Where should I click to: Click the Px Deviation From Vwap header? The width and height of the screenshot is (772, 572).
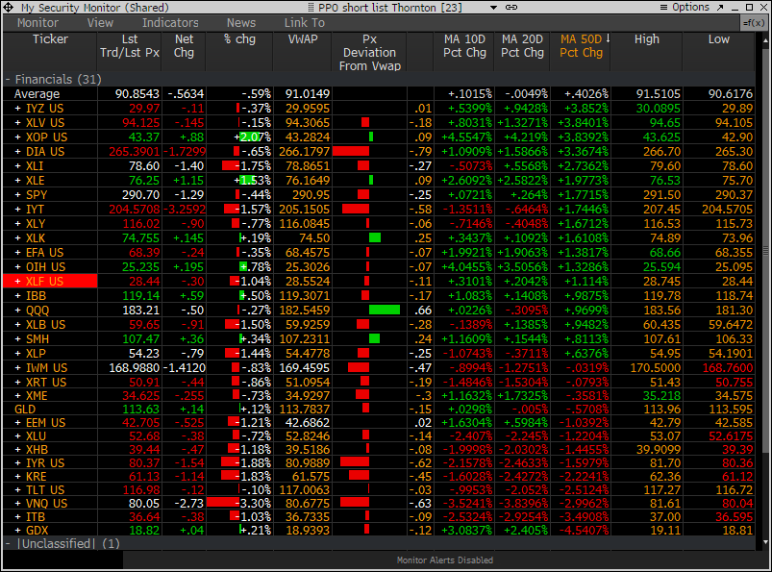coord(370,52)
